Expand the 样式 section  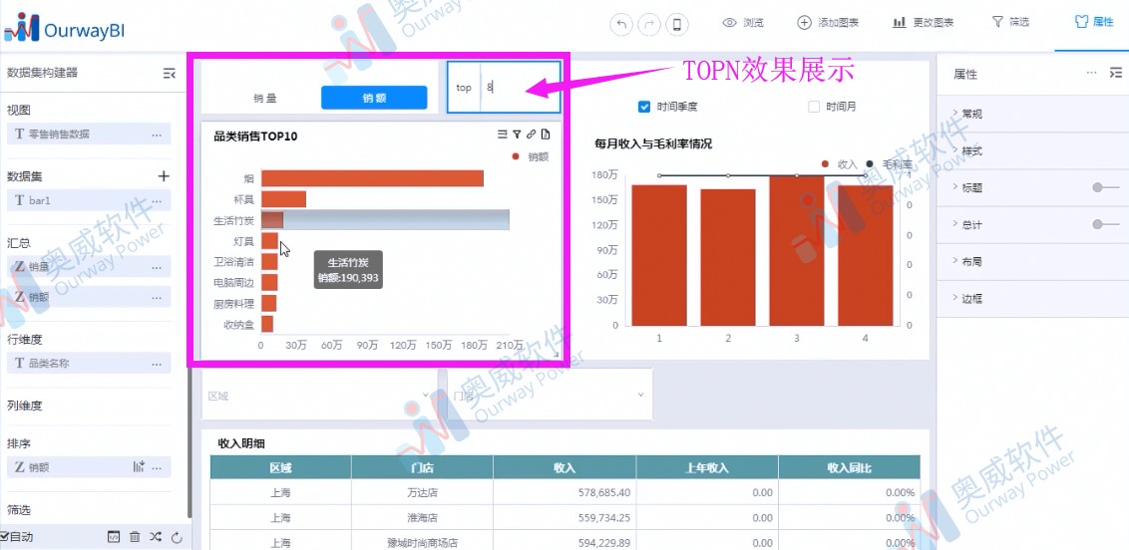coord(1032,151)
